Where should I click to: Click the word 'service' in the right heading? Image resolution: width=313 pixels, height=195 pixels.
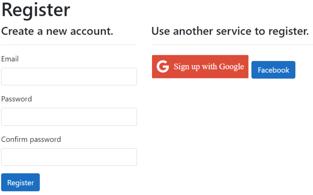click(235, 31)
